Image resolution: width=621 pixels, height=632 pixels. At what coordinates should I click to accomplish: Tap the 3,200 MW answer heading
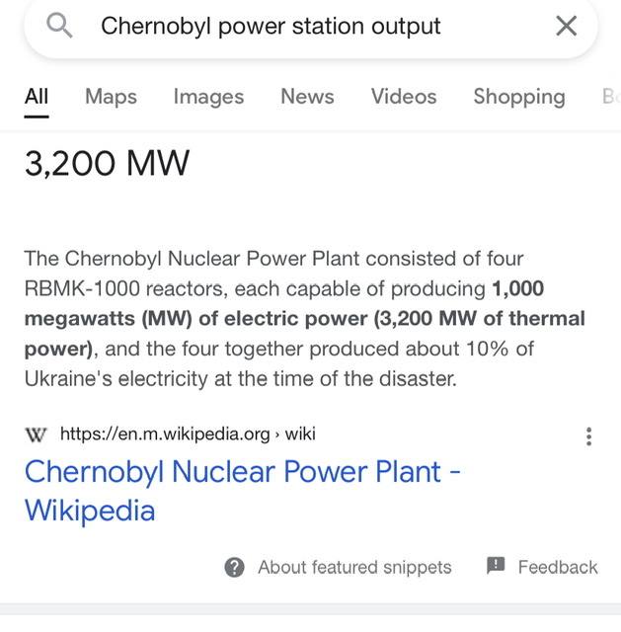click(x=107, y=163)
